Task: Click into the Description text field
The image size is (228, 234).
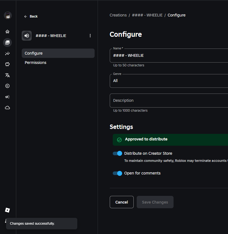Action: pos(169,100)
